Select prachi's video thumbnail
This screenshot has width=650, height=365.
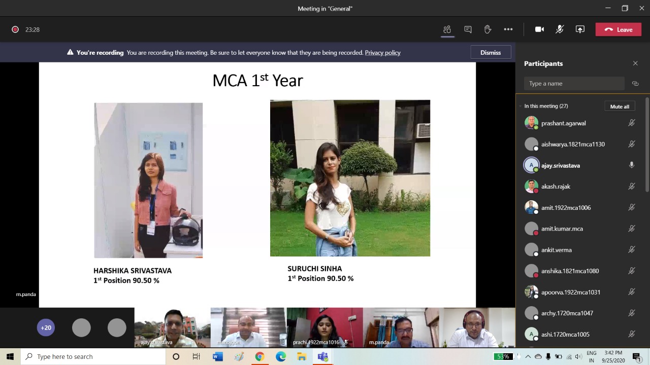(324, 327)
